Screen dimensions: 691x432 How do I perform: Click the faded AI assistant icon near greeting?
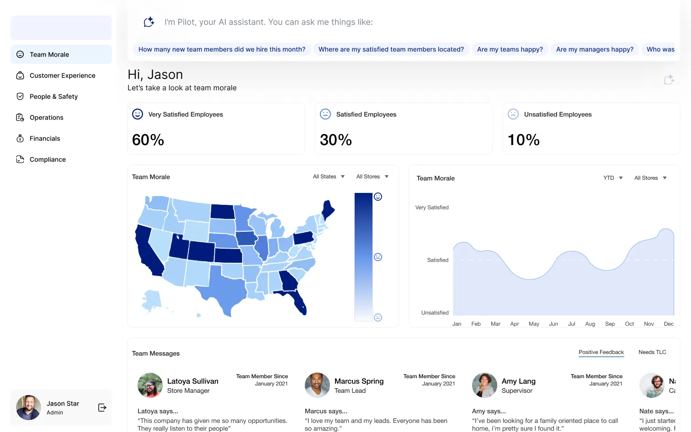[669, 80]
